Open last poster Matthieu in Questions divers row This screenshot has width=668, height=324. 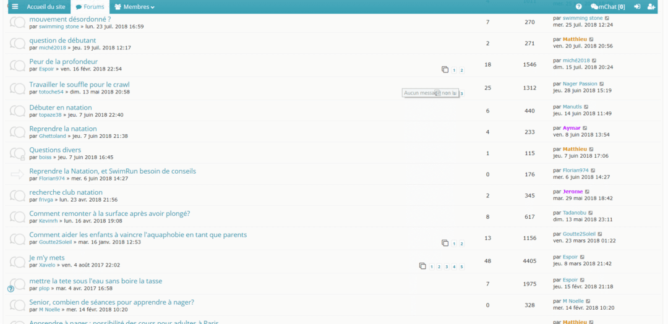[575, 149]
